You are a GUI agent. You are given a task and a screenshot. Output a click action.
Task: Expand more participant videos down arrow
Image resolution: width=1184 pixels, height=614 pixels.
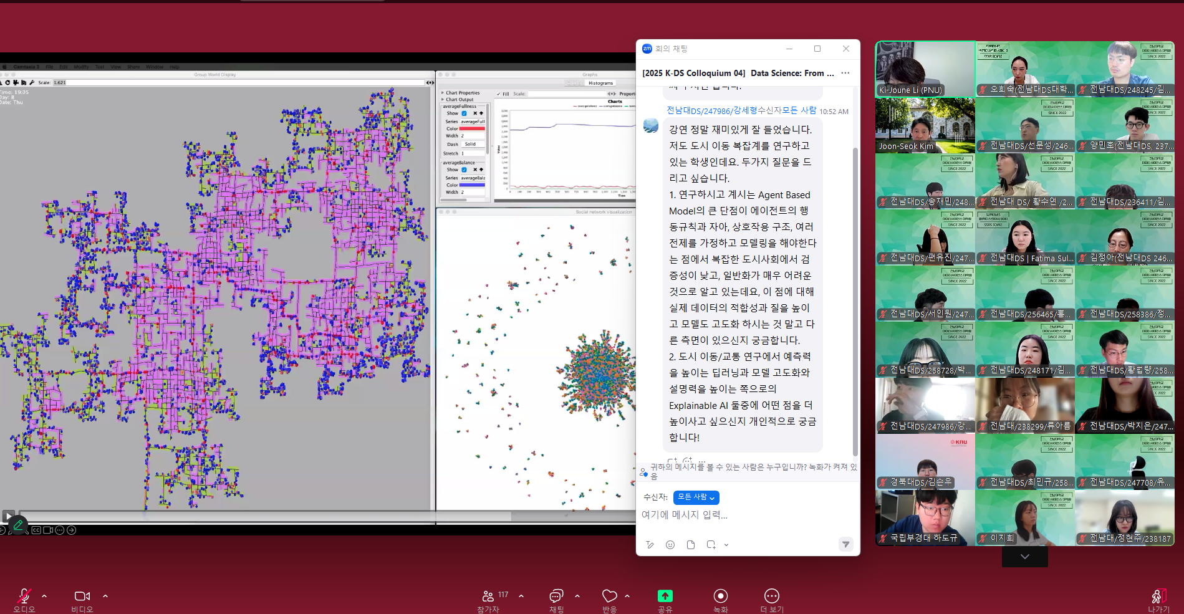click(1025, 556)
